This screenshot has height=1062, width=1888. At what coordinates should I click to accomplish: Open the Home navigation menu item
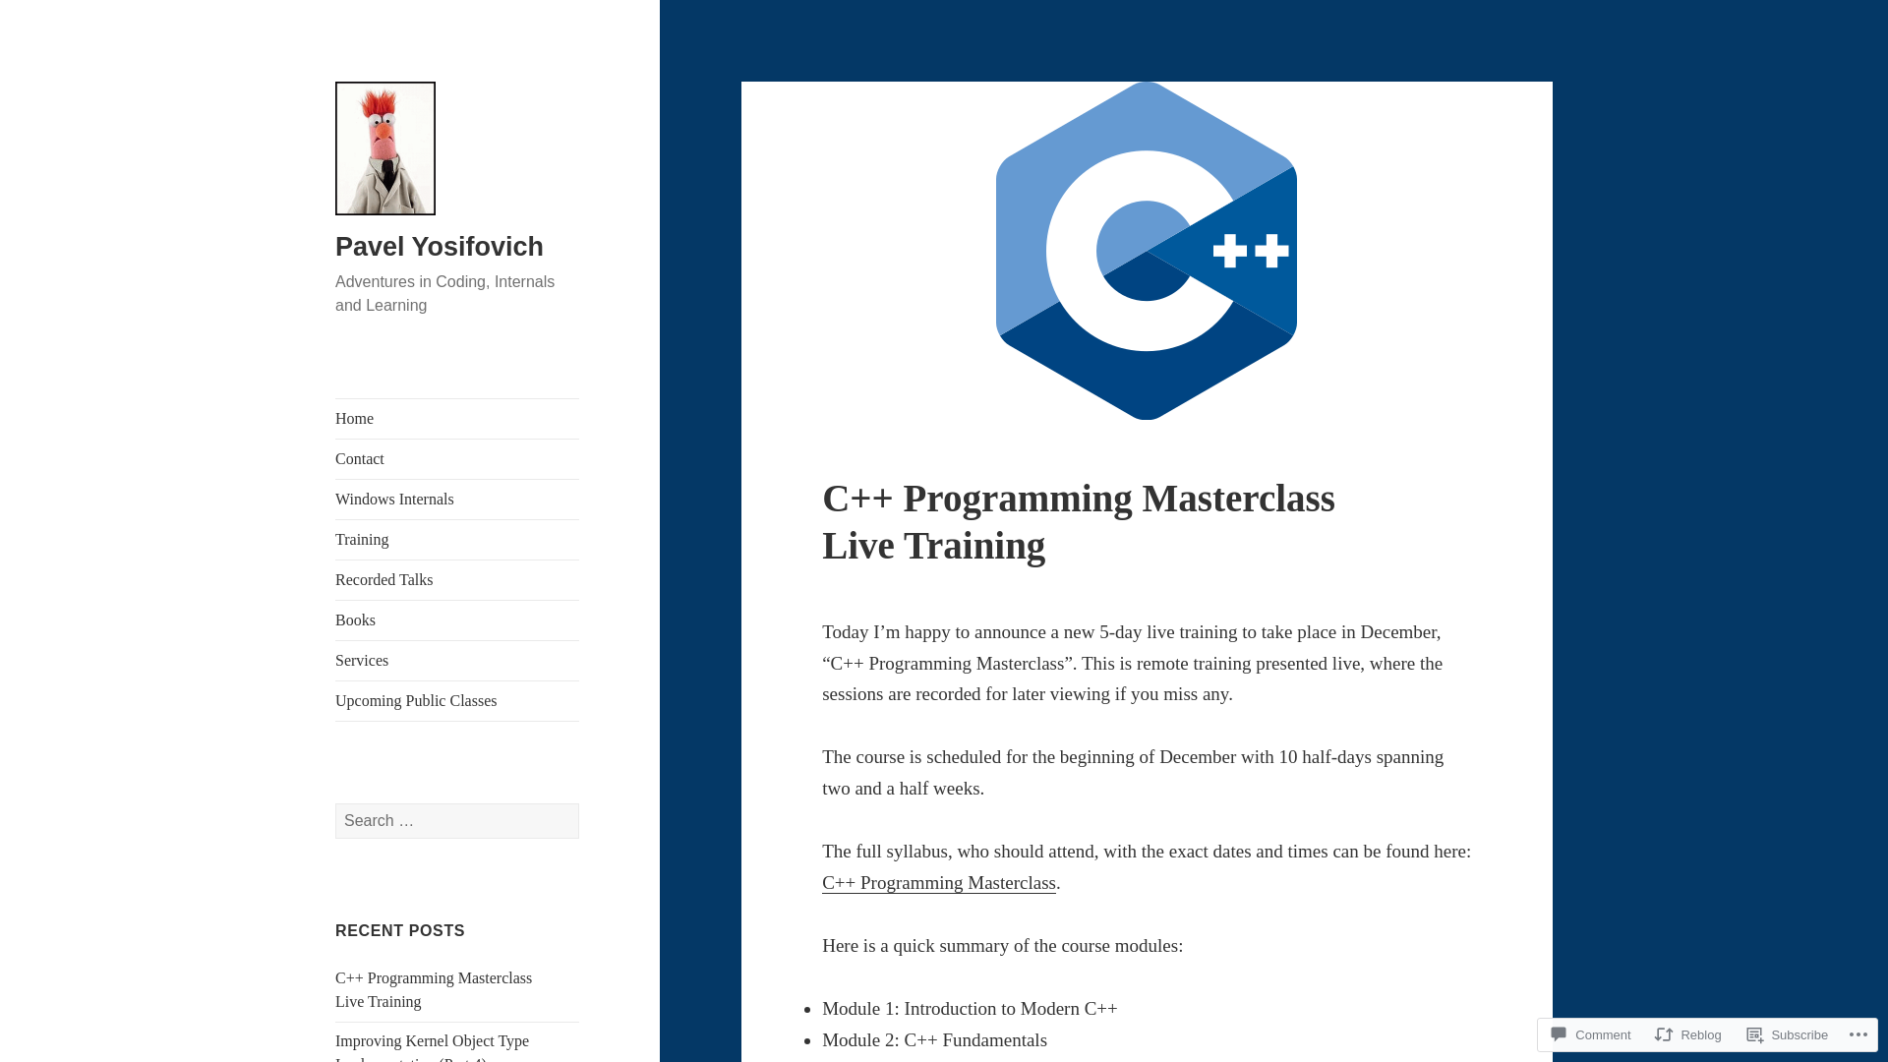point(354,418)
